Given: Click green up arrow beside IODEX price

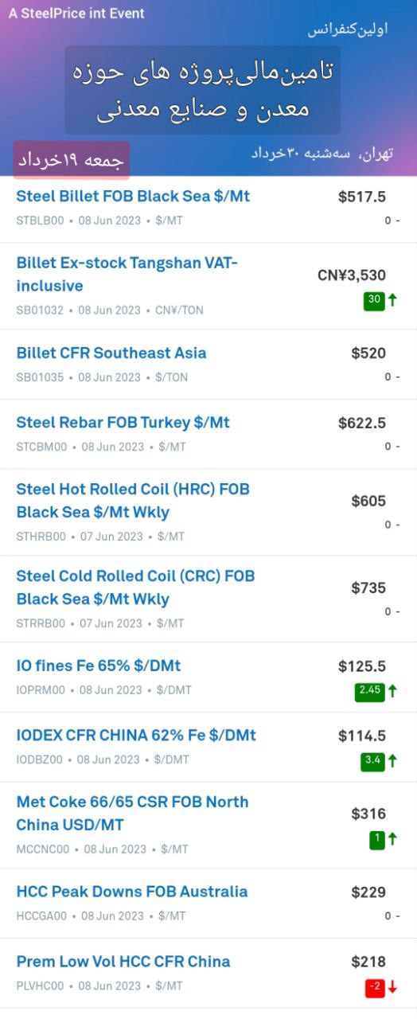Looking at the screenshot, I should tap(392, 761).
